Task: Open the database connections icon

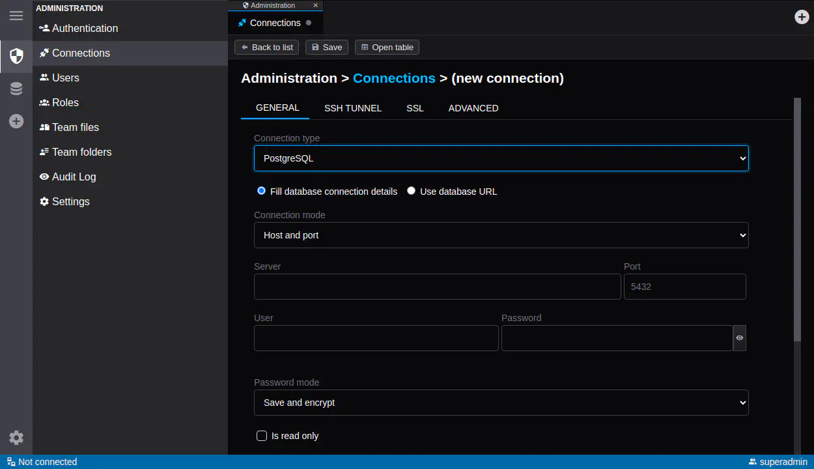Action: pyautogui.click(x=16, y=89)
